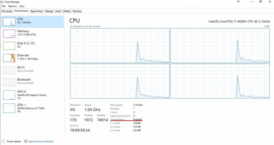Switch to the Services tab
Image resolution: width=274 pixels, height=145 pixels.
click(x=77, y=11)
